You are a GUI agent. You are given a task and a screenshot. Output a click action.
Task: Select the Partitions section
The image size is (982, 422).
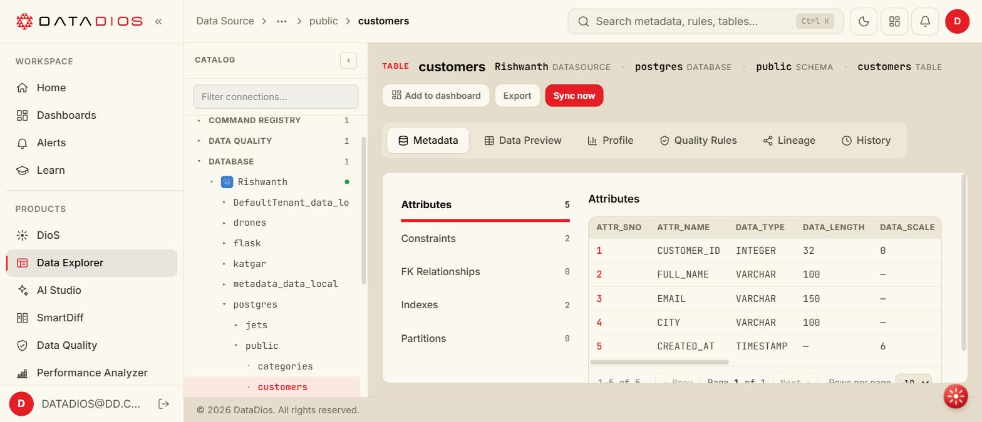pos(485,339)
